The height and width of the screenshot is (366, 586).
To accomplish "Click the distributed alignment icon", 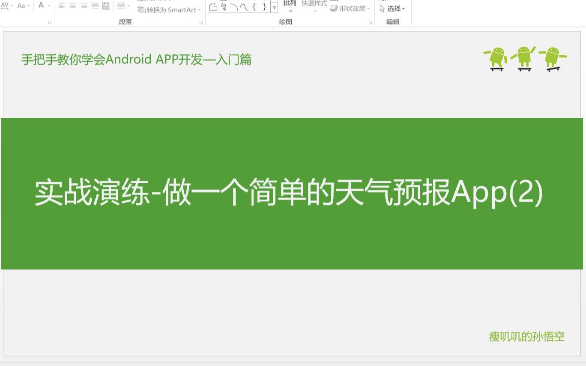I will [106, 6].
